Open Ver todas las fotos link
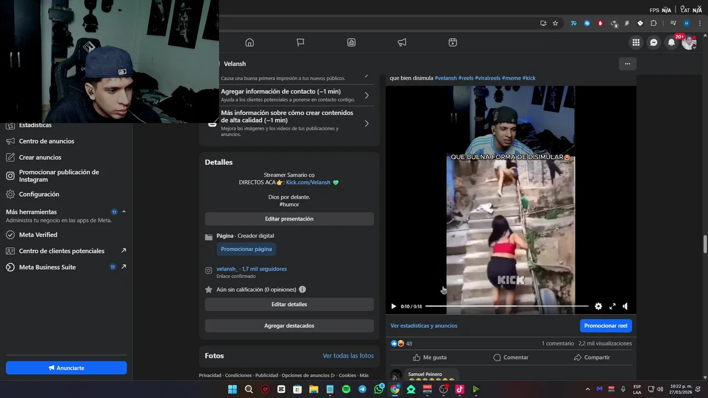 [x=348, y=356]
